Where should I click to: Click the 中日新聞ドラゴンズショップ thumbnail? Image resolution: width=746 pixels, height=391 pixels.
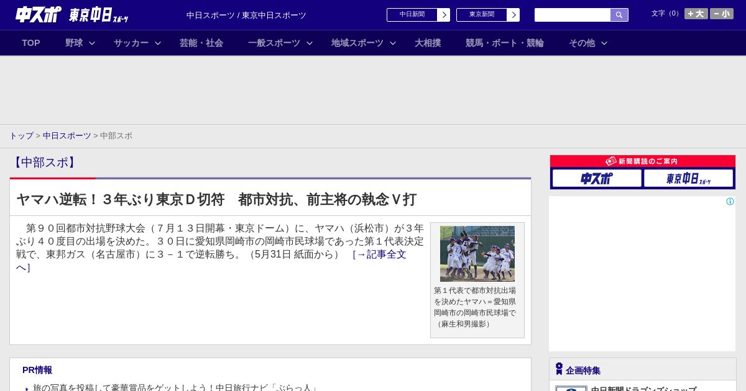tap(571, 389)
